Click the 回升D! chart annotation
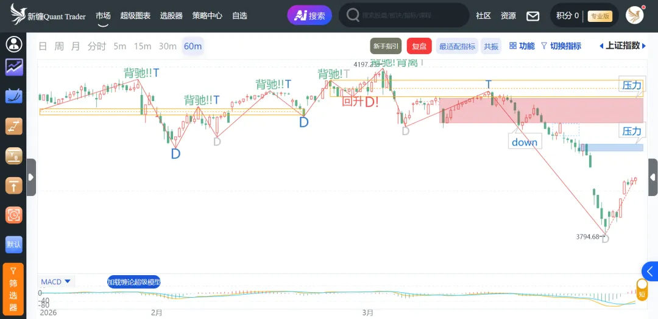 [x=361, y=102]
